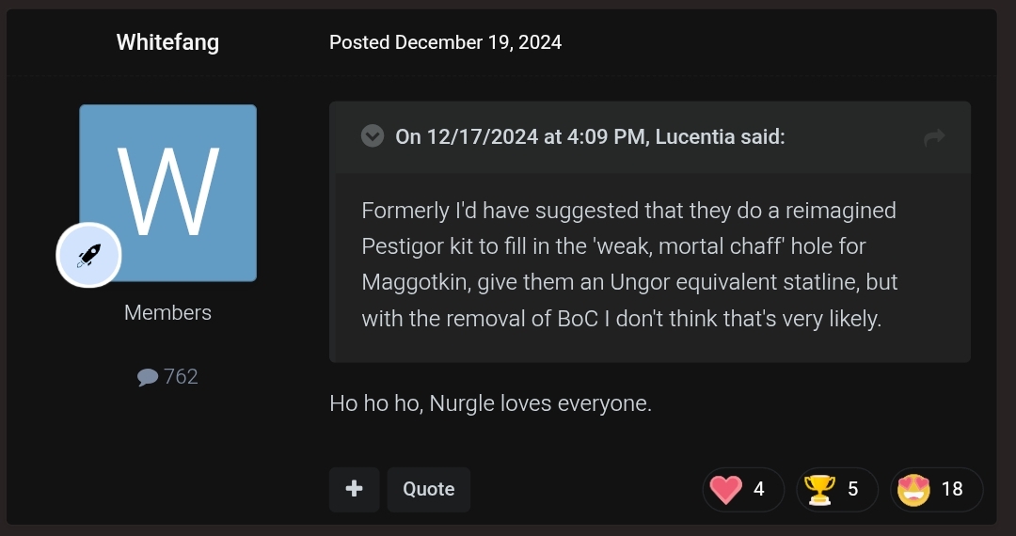Click the quoted Pestigor kit paragraph text

coord(629,264)
